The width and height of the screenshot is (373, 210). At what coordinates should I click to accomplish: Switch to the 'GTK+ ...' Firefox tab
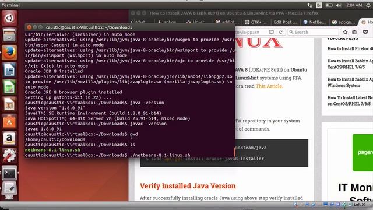tap(256, 22)
